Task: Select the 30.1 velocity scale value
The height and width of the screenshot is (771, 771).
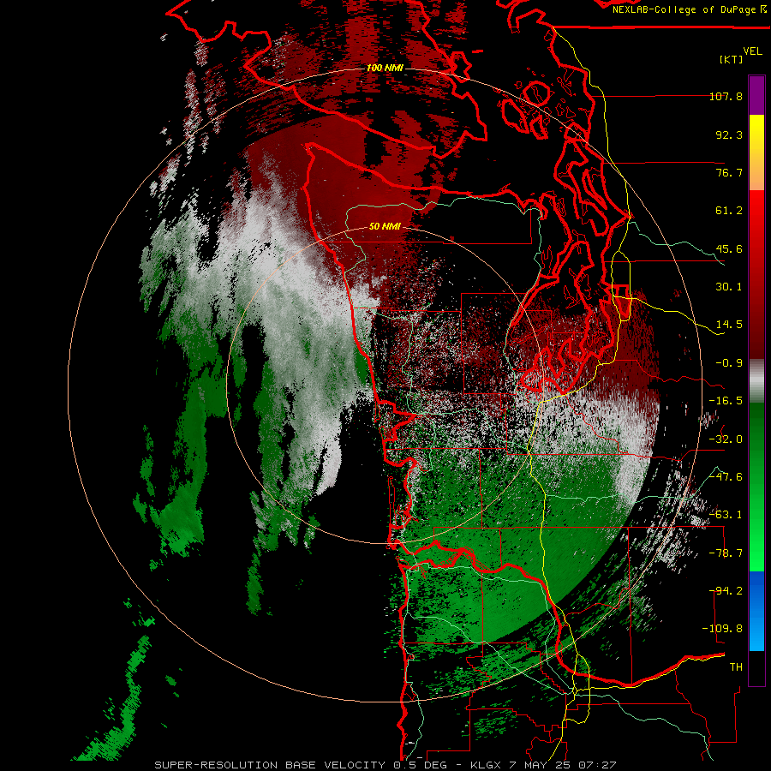Action: 729,287
